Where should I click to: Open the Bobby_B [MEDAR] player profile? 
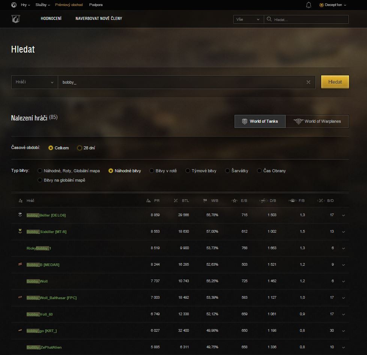[x=43, y=265]
